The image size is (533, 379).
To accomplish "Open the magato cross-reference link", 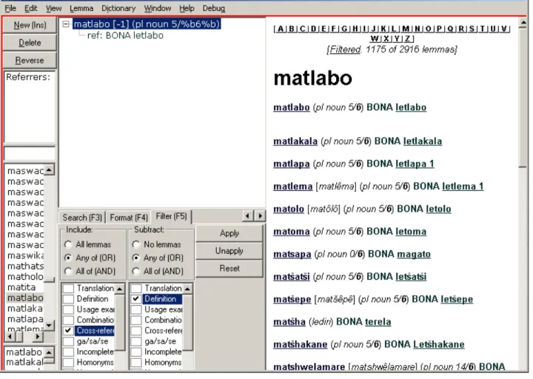I will click(x=414, y=254).
